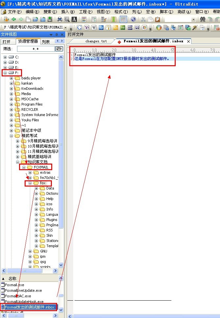Open the 编辑 menu

[x=32, y=12]
